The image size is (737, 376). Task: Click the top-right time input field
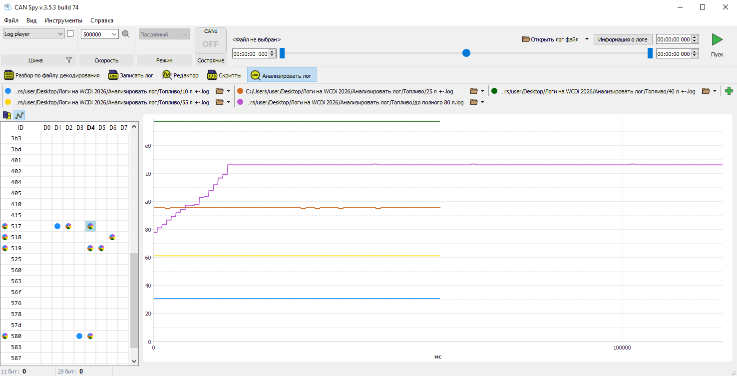[674, 39]
